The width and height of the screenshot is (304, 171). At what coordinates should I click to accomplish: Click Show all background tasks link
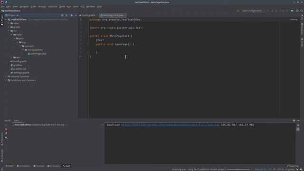(260, 170)
